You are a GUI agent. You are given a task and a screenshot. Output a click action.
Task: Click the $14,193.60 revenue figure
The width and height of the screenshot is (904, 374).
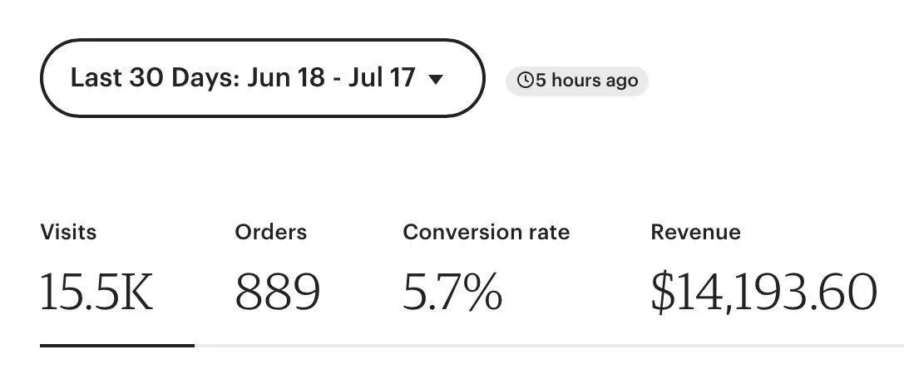pyautogui.click(x=764, y=293)
